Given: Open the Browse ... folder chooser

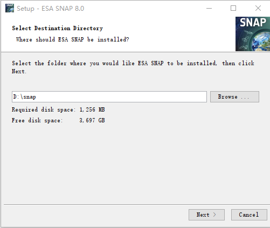Looking at the screenshot, I should coord(234,97).
